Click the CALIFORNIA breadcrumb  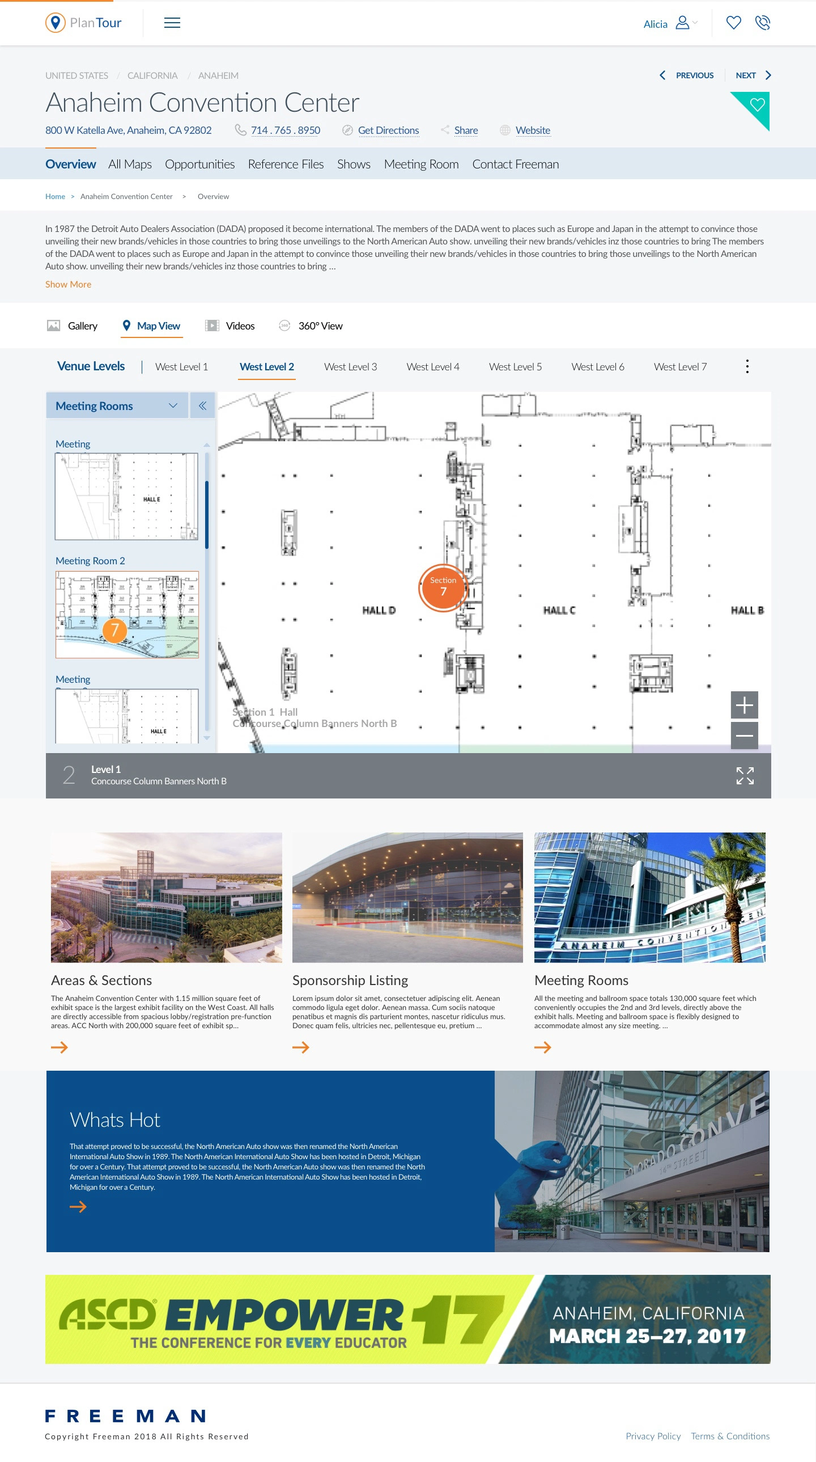point(152,75)
